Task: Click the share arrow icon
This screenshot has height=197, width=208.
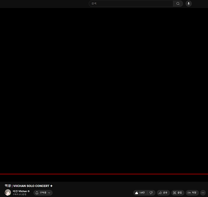Action: 160,193
